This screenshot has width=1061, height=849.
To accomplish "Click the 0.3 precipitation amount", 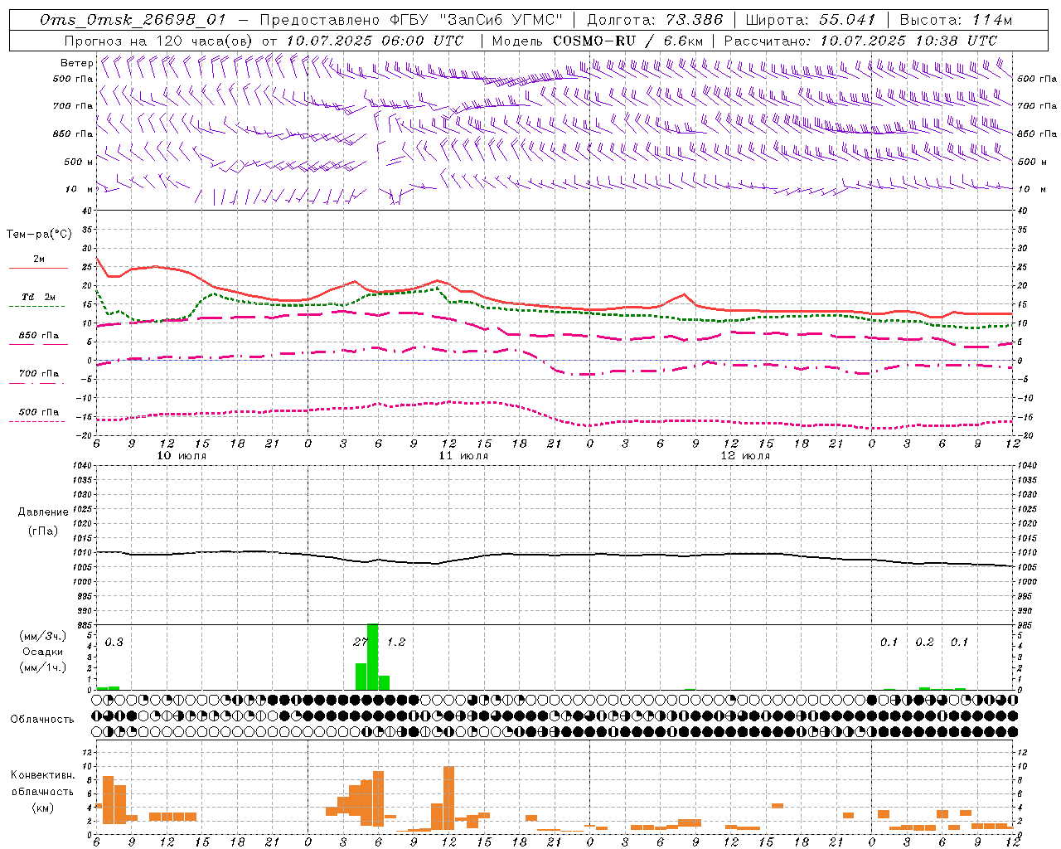I will point(114,643).
